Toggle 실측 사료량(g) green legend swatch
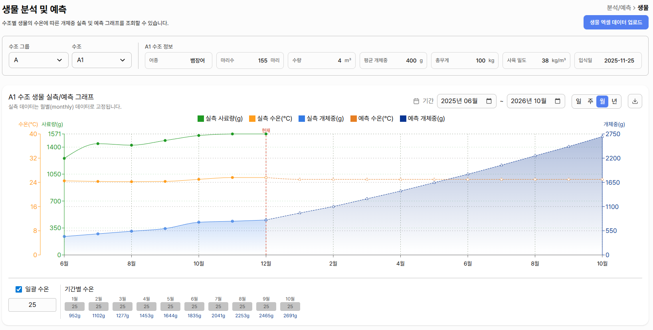The image size is (653, 330). point(201,119)
